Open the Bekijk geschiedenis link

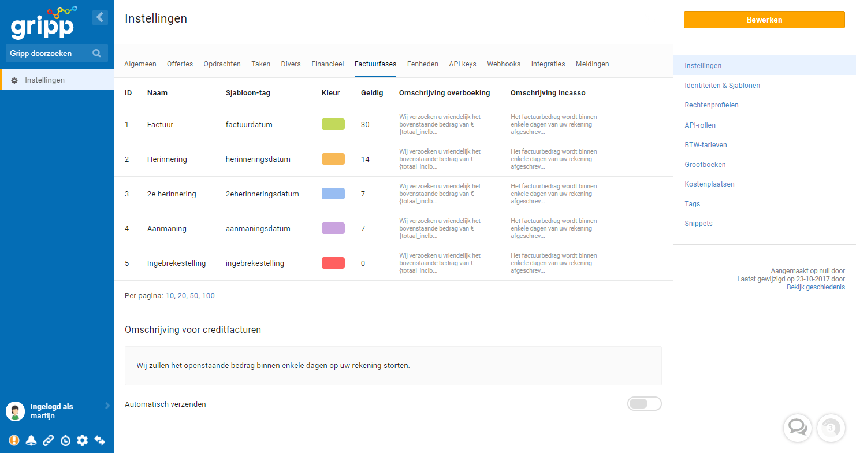point(816,287)
